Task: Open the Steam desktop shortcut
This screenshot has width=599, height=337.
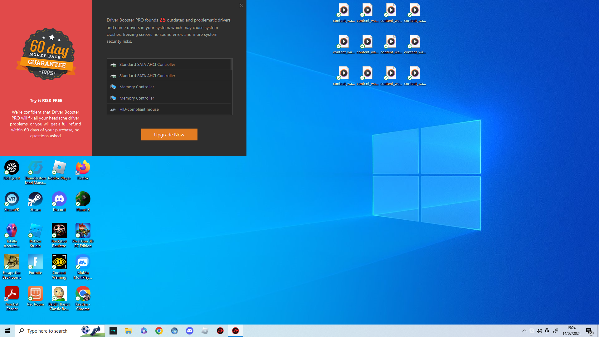Action: [x=35, y=199]
